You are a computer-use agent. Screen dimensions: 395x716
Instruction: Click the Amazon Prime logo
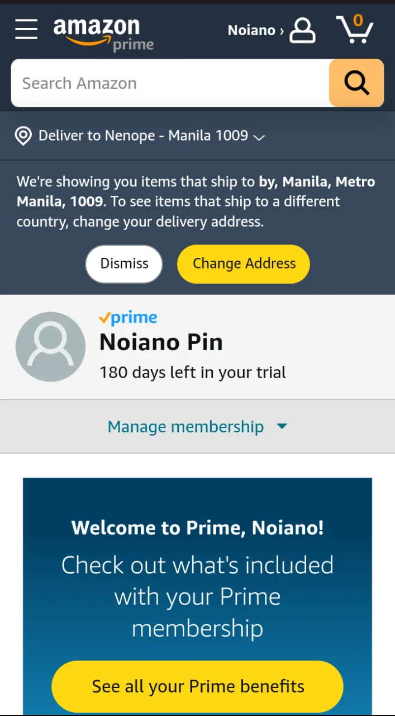103,34
